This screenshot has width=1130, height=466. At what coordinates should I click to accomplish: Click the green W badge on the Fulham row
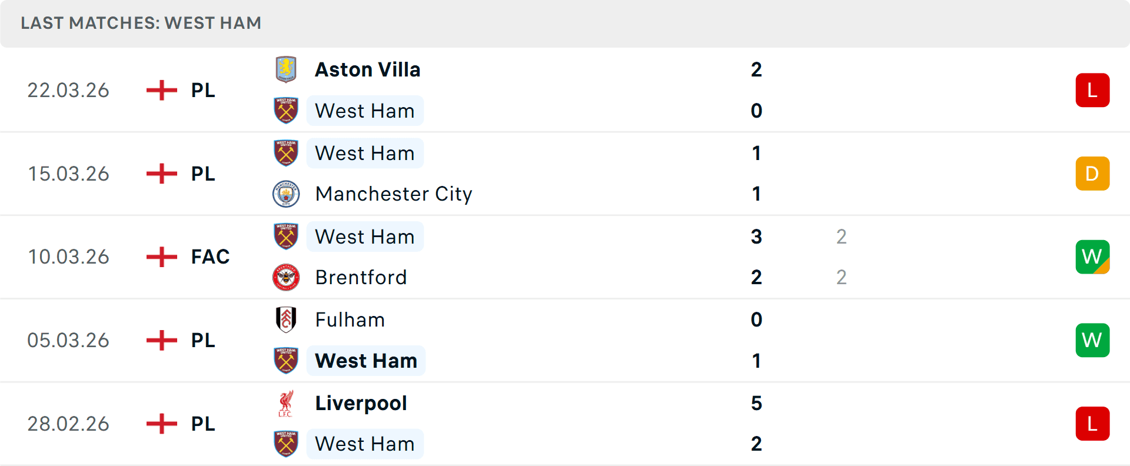tap(1092, 340)
